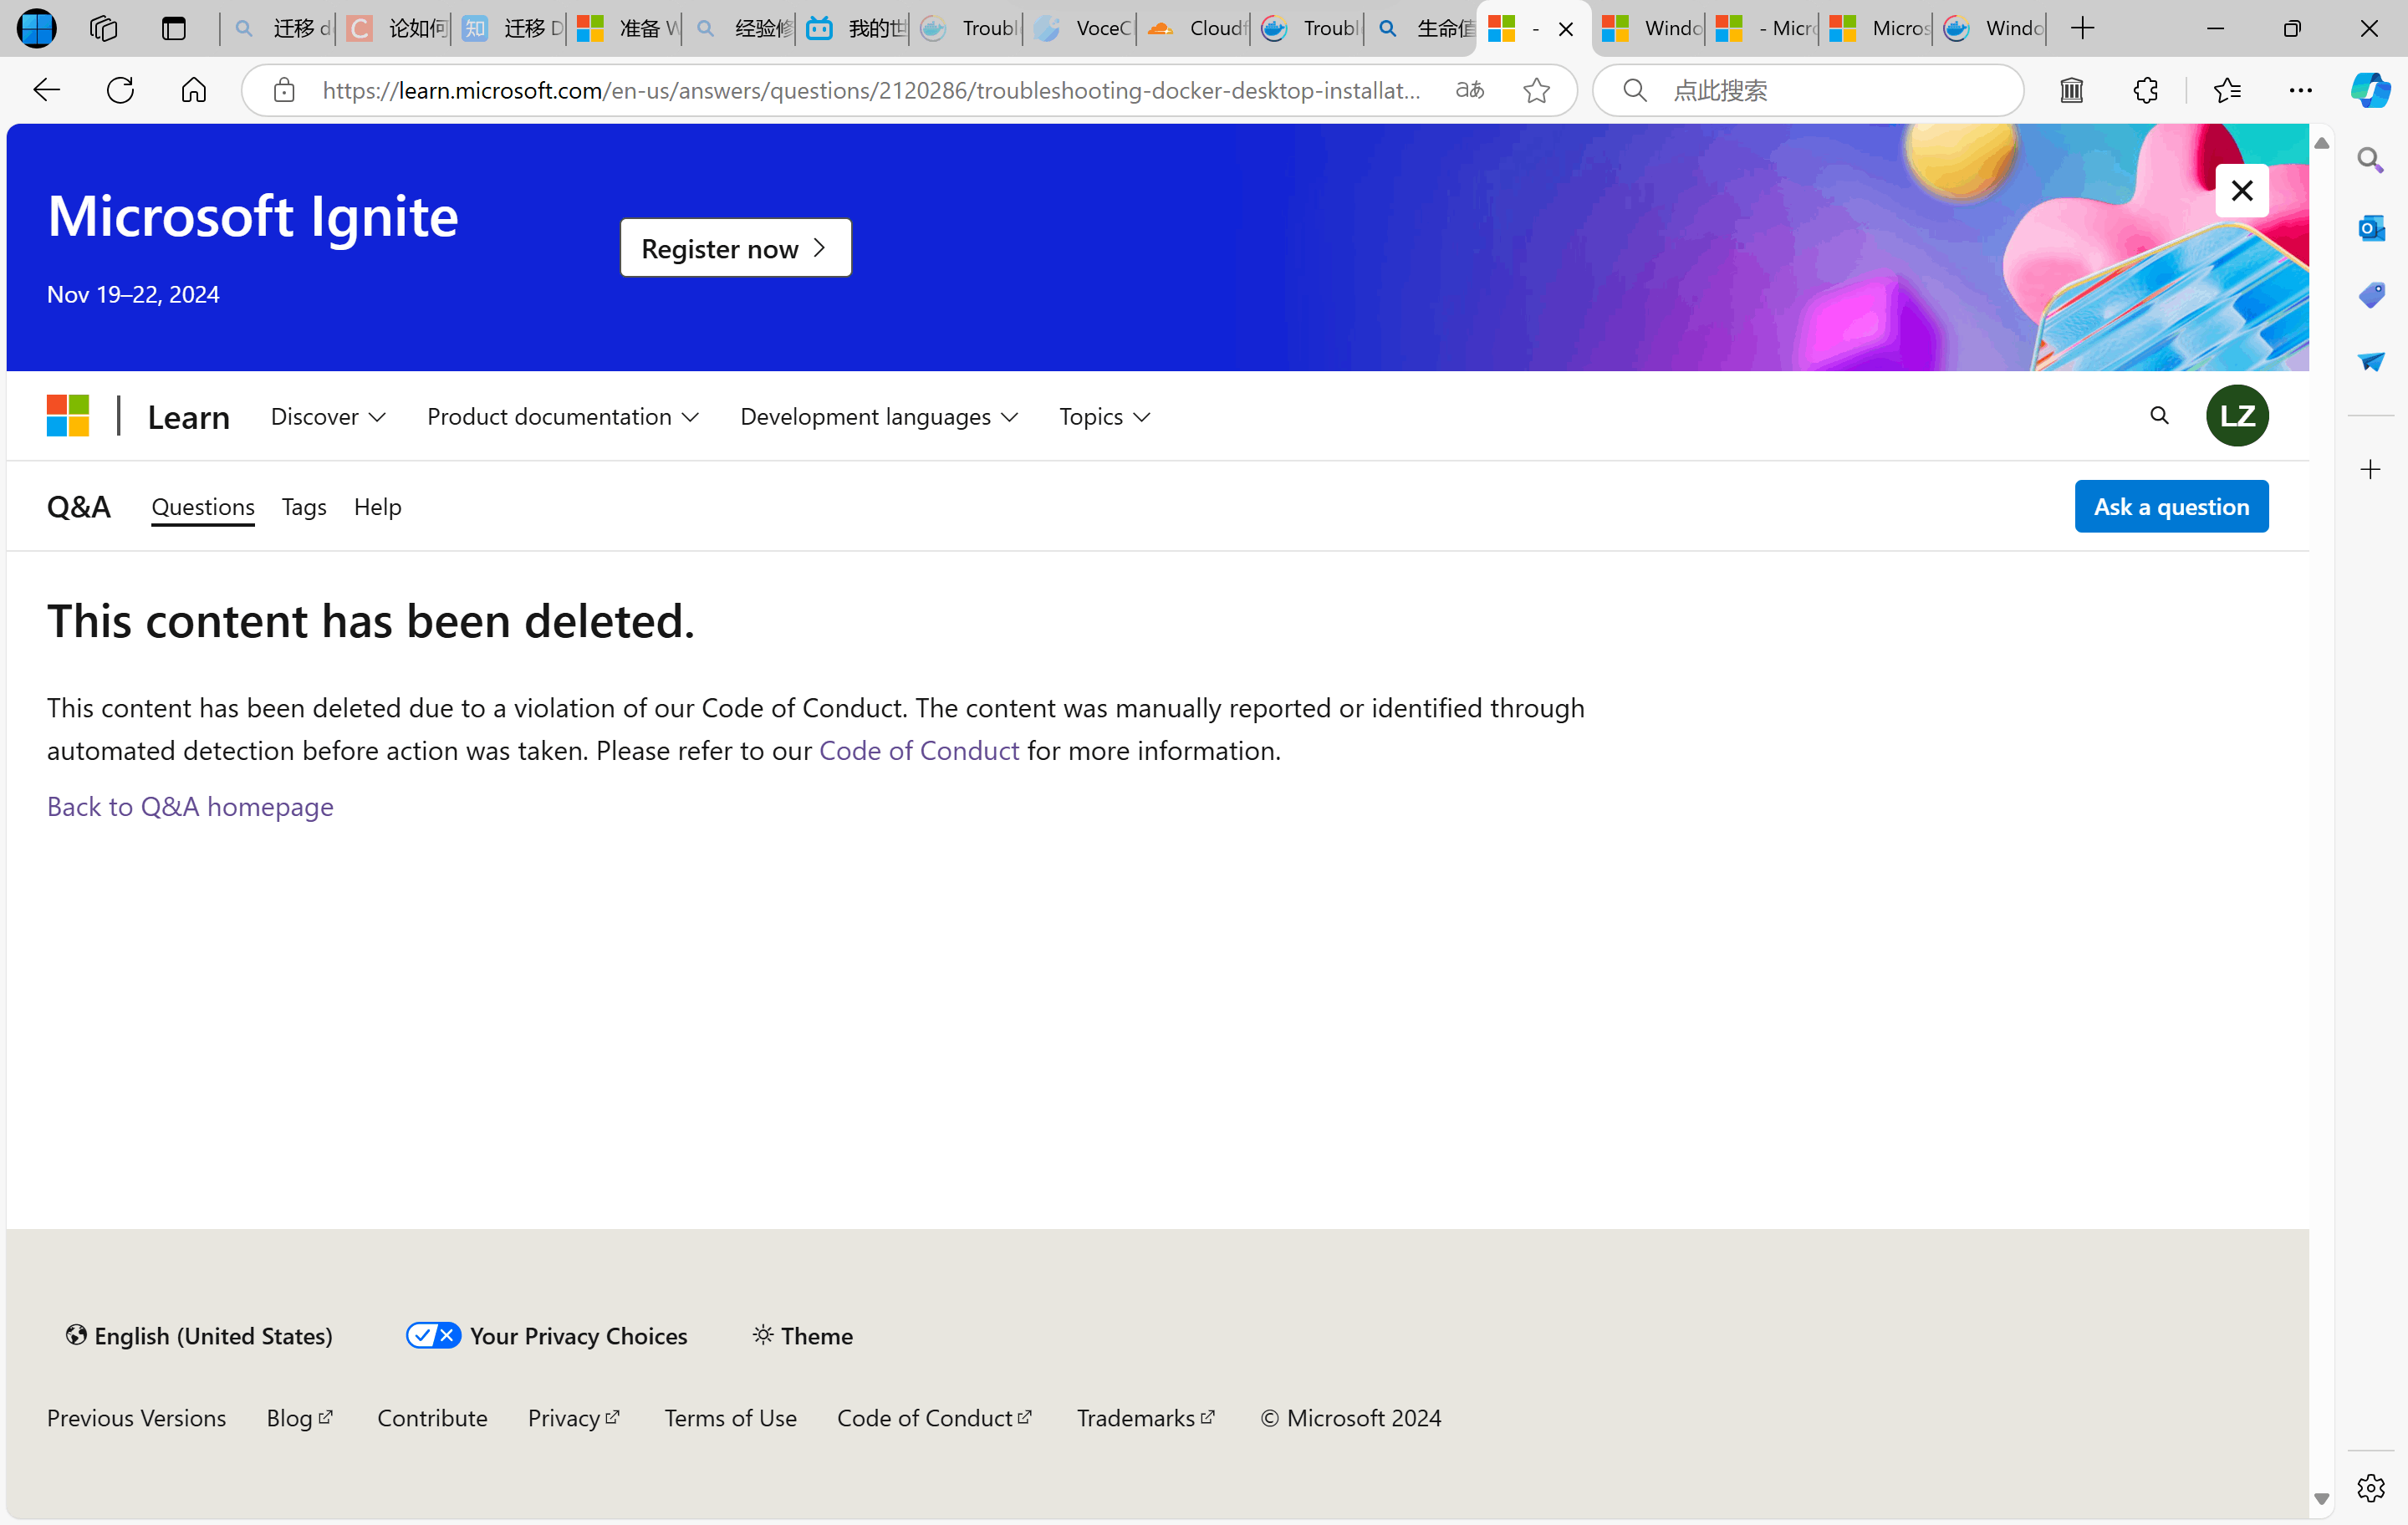Screen dimensions: 2408x1525
Task: Open the browser extensions puzzle icon
Action: click(x=2145, y=91)
